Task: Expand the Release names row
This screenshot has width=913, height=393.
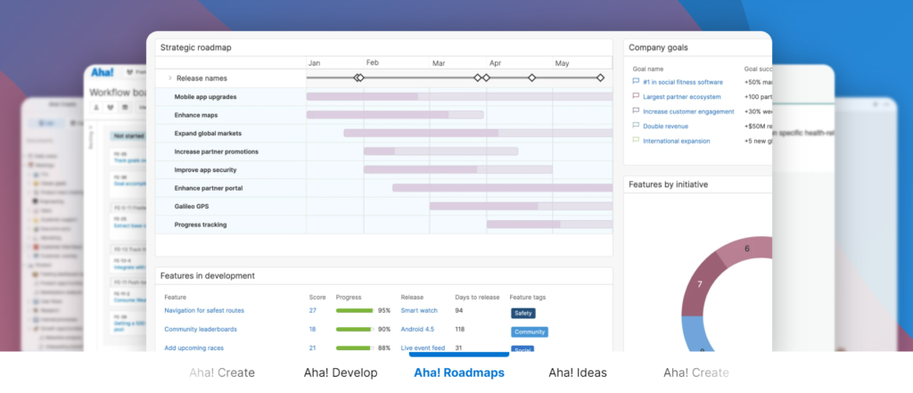Action: click(x=169, y=78)
